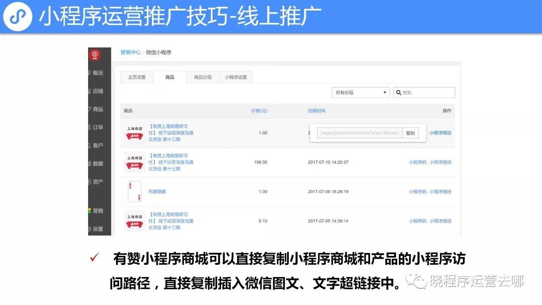Viewport: 542px width, 305px height.
Task: Select 资产 in the sidebar
Action: pyautogui.click(x=98, y=182)
